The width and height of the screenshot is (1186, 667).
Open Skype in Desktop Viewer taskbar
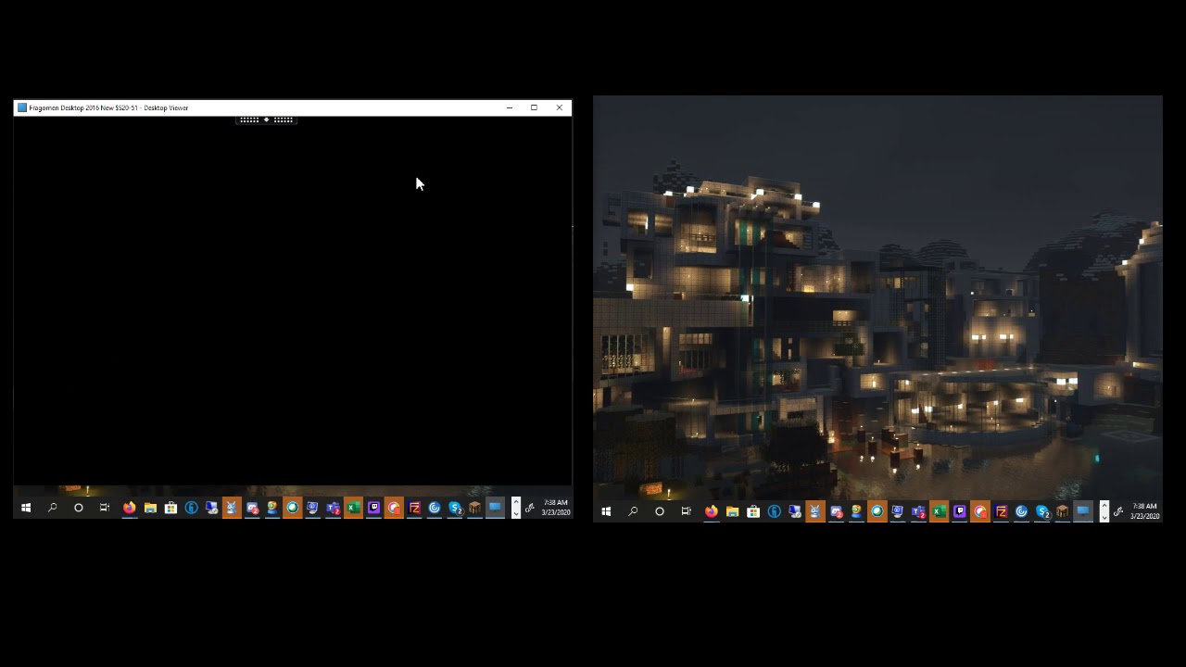tap(455, 508)
